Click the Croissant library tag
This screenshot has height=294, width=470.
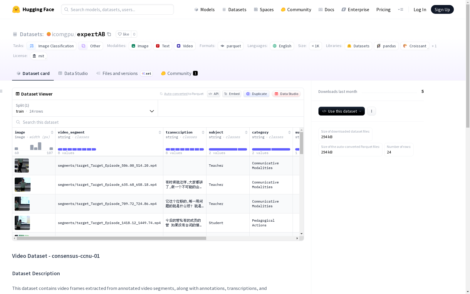(x=415, y=46)
